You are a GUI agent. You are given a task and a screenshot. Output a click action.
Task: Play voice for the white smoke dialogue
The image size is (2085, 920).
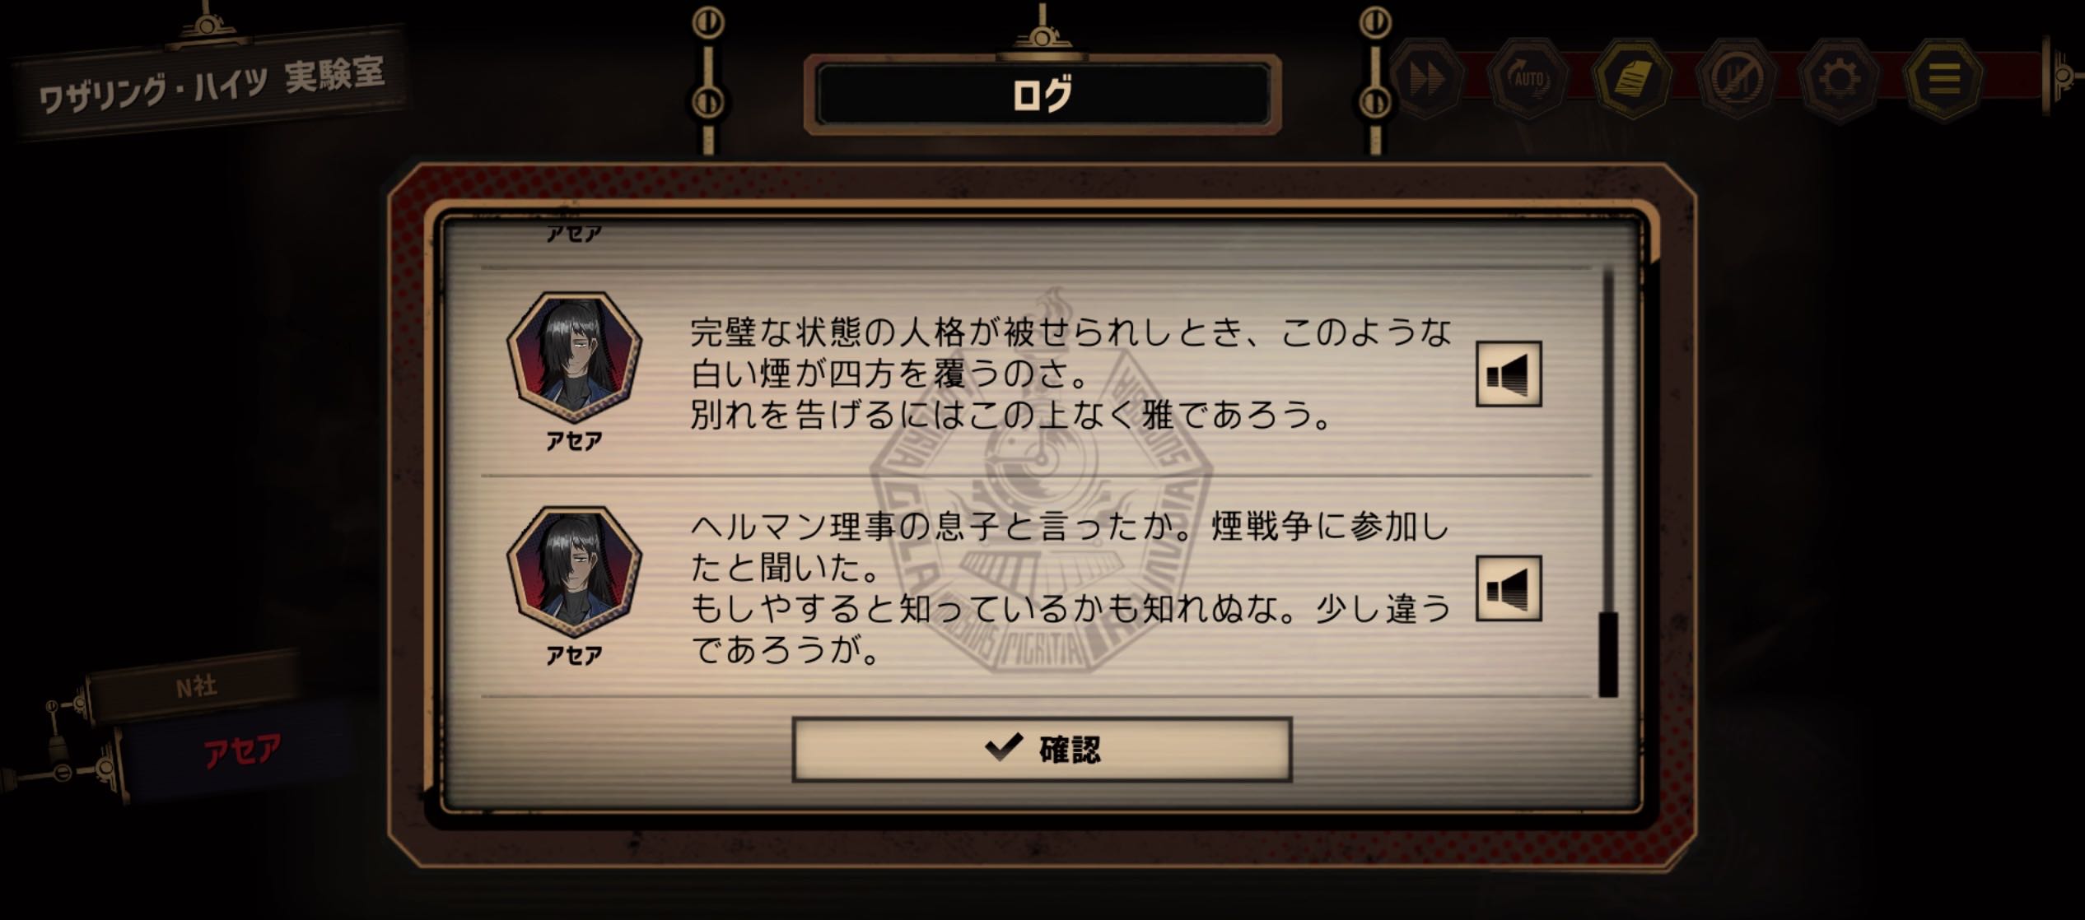pyautogui.click(x=1509, y=374)
